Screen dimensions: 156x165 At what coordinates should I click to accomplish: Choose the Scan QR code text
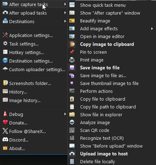[95, 131]
